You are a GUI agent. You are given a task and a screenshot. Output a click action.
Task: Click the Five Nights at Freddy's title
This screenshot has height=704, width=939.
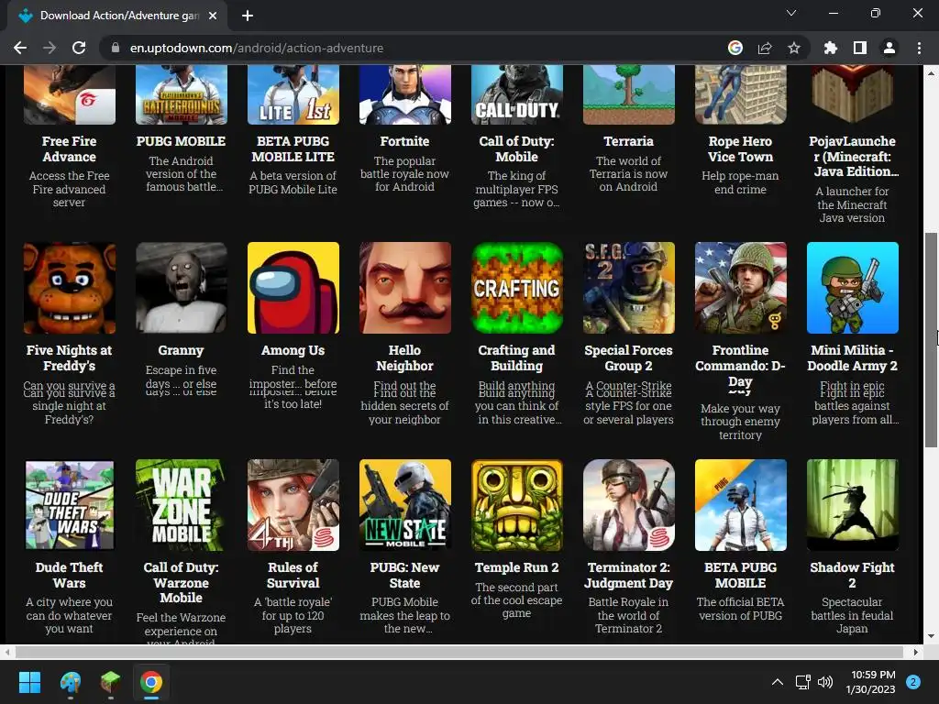(70, 358)
